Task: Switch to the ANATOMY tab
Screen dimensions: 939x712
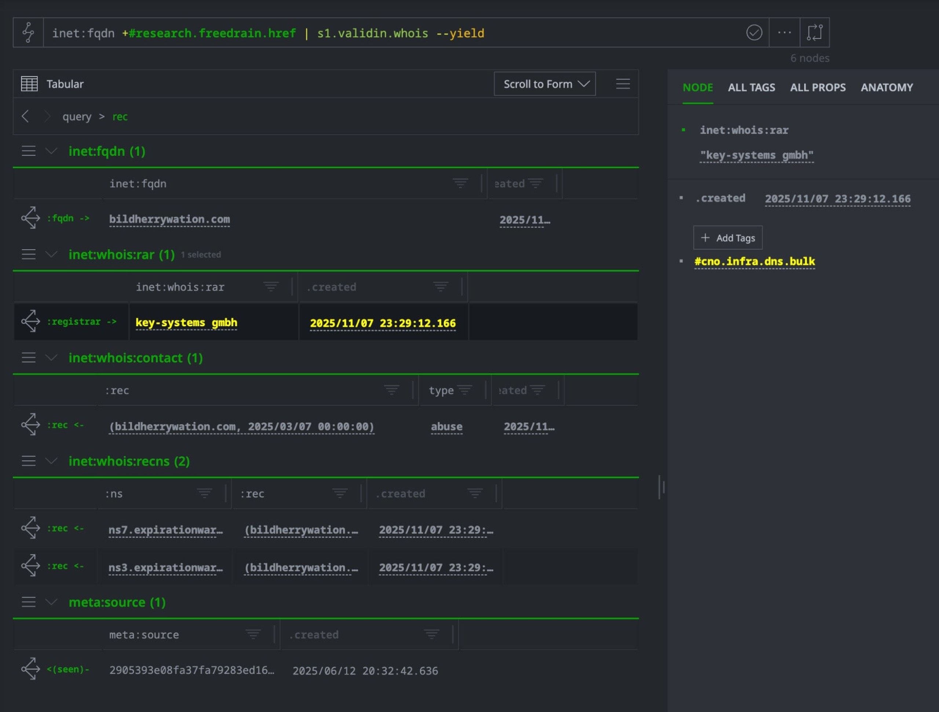Action: tap(887, 87)
